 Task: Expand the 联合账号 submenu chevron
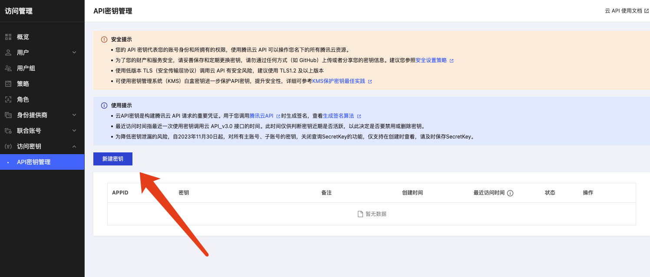[x=74, y=131]
